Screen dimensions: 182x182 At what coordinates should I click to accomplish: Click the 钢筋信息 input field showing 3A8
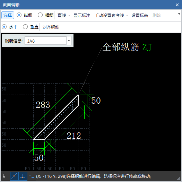tap(46, 41)
